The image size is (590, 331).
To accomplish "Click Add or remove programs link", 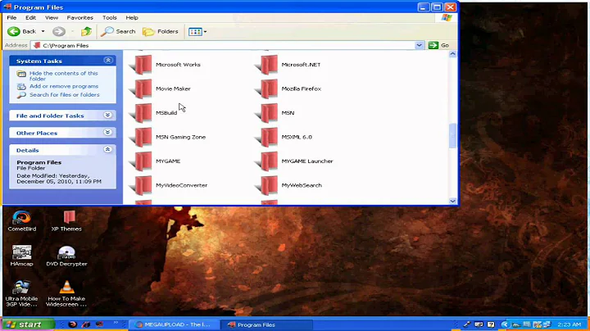I will [64, 86].
